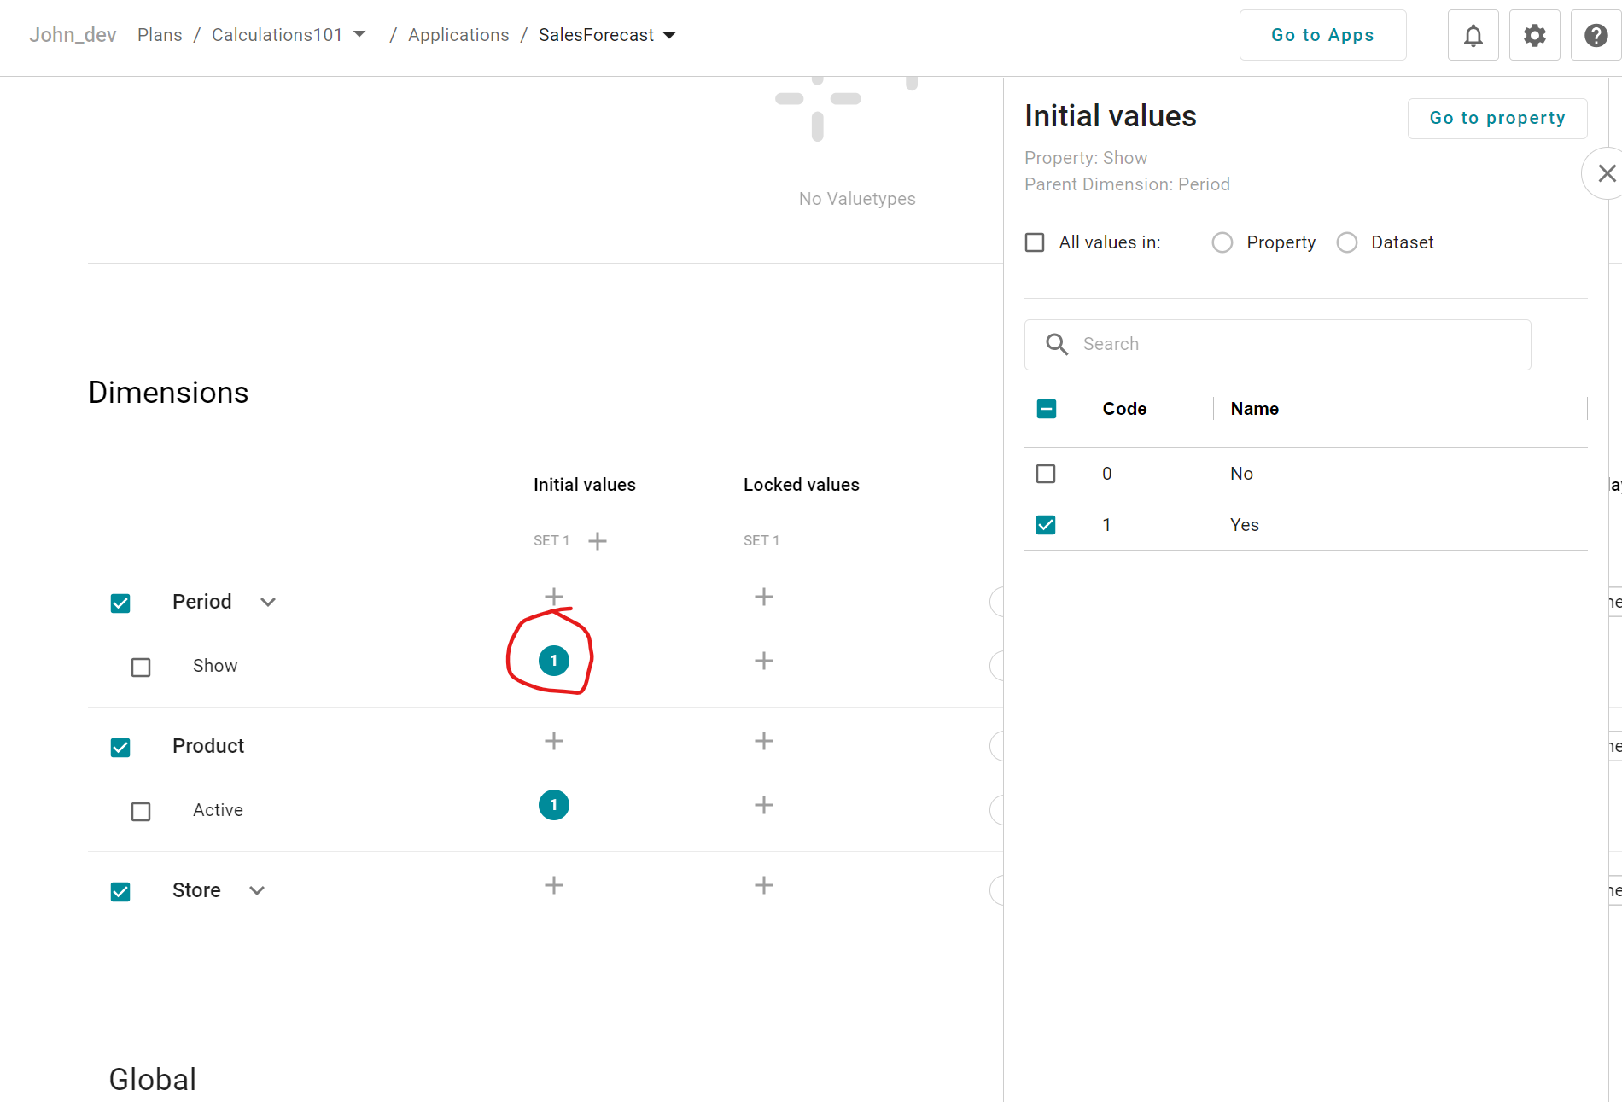Navigate to Plans in breadcrumb
The height and width of the screenshot is (1102, 1622).
160,35
